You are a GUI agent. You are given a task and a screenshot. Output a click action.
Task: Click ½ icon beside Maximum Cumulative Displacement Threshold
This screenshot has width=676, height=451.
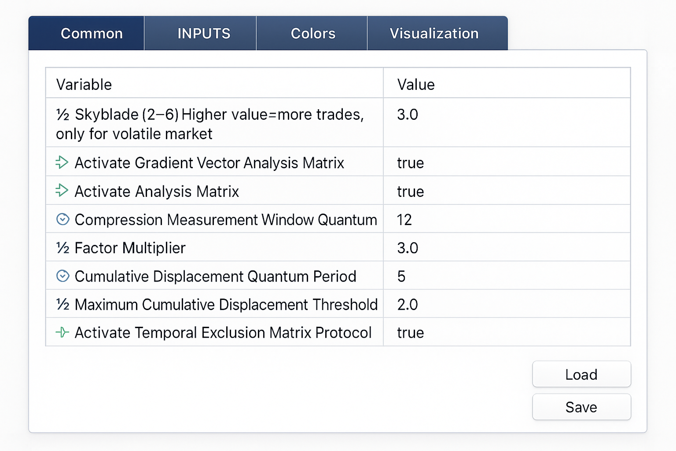click(x=62, y=304)
